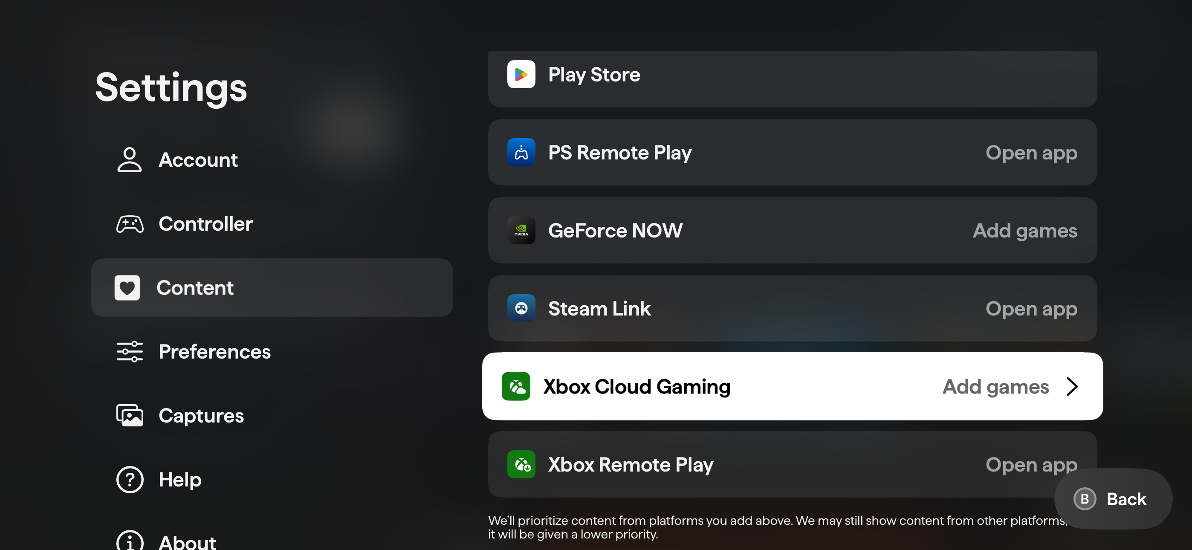1192x550 pixels.
Task: Click Open app for PS Remote Play
Action: pos(1031,152)
